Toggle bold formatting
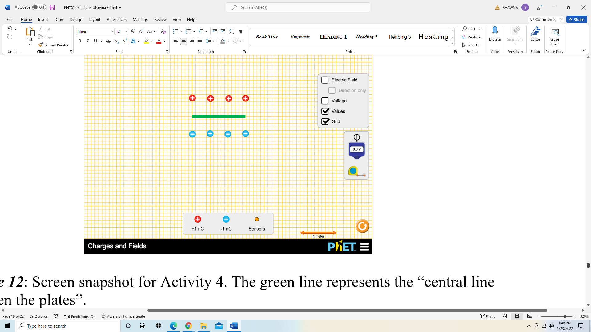The height and width of the screenshot is (332, 591). (79, 41)
